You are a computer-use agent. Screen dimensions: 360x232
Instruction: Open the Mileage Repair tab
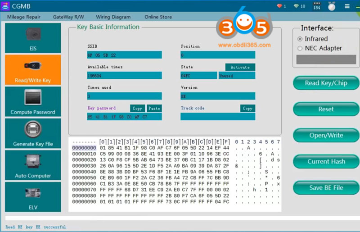coord(24,17)
